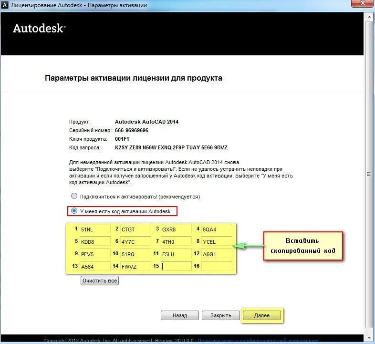Click activation code field 6 containing 4Y7C
375x344 pixels.
tap(135, 241)
